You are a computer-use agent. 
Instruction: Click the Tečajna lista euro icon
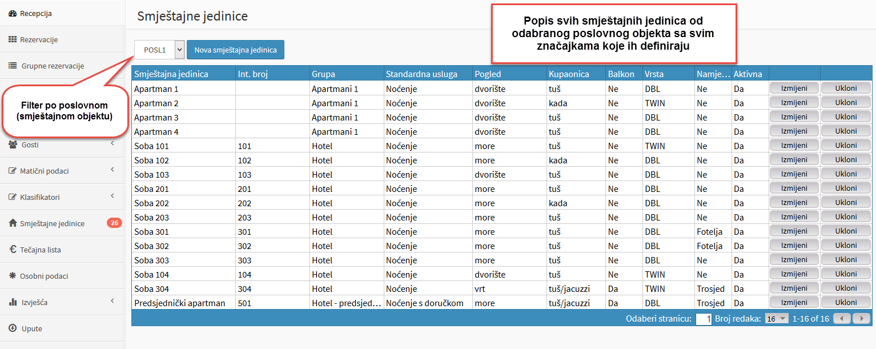point(13,250)
